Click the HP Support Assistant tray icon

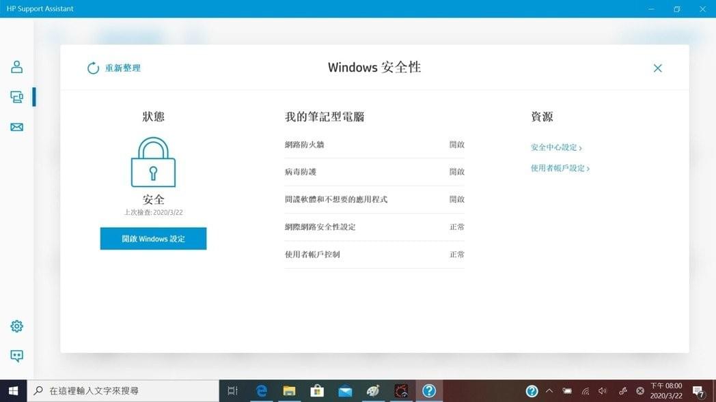[532, 391]
